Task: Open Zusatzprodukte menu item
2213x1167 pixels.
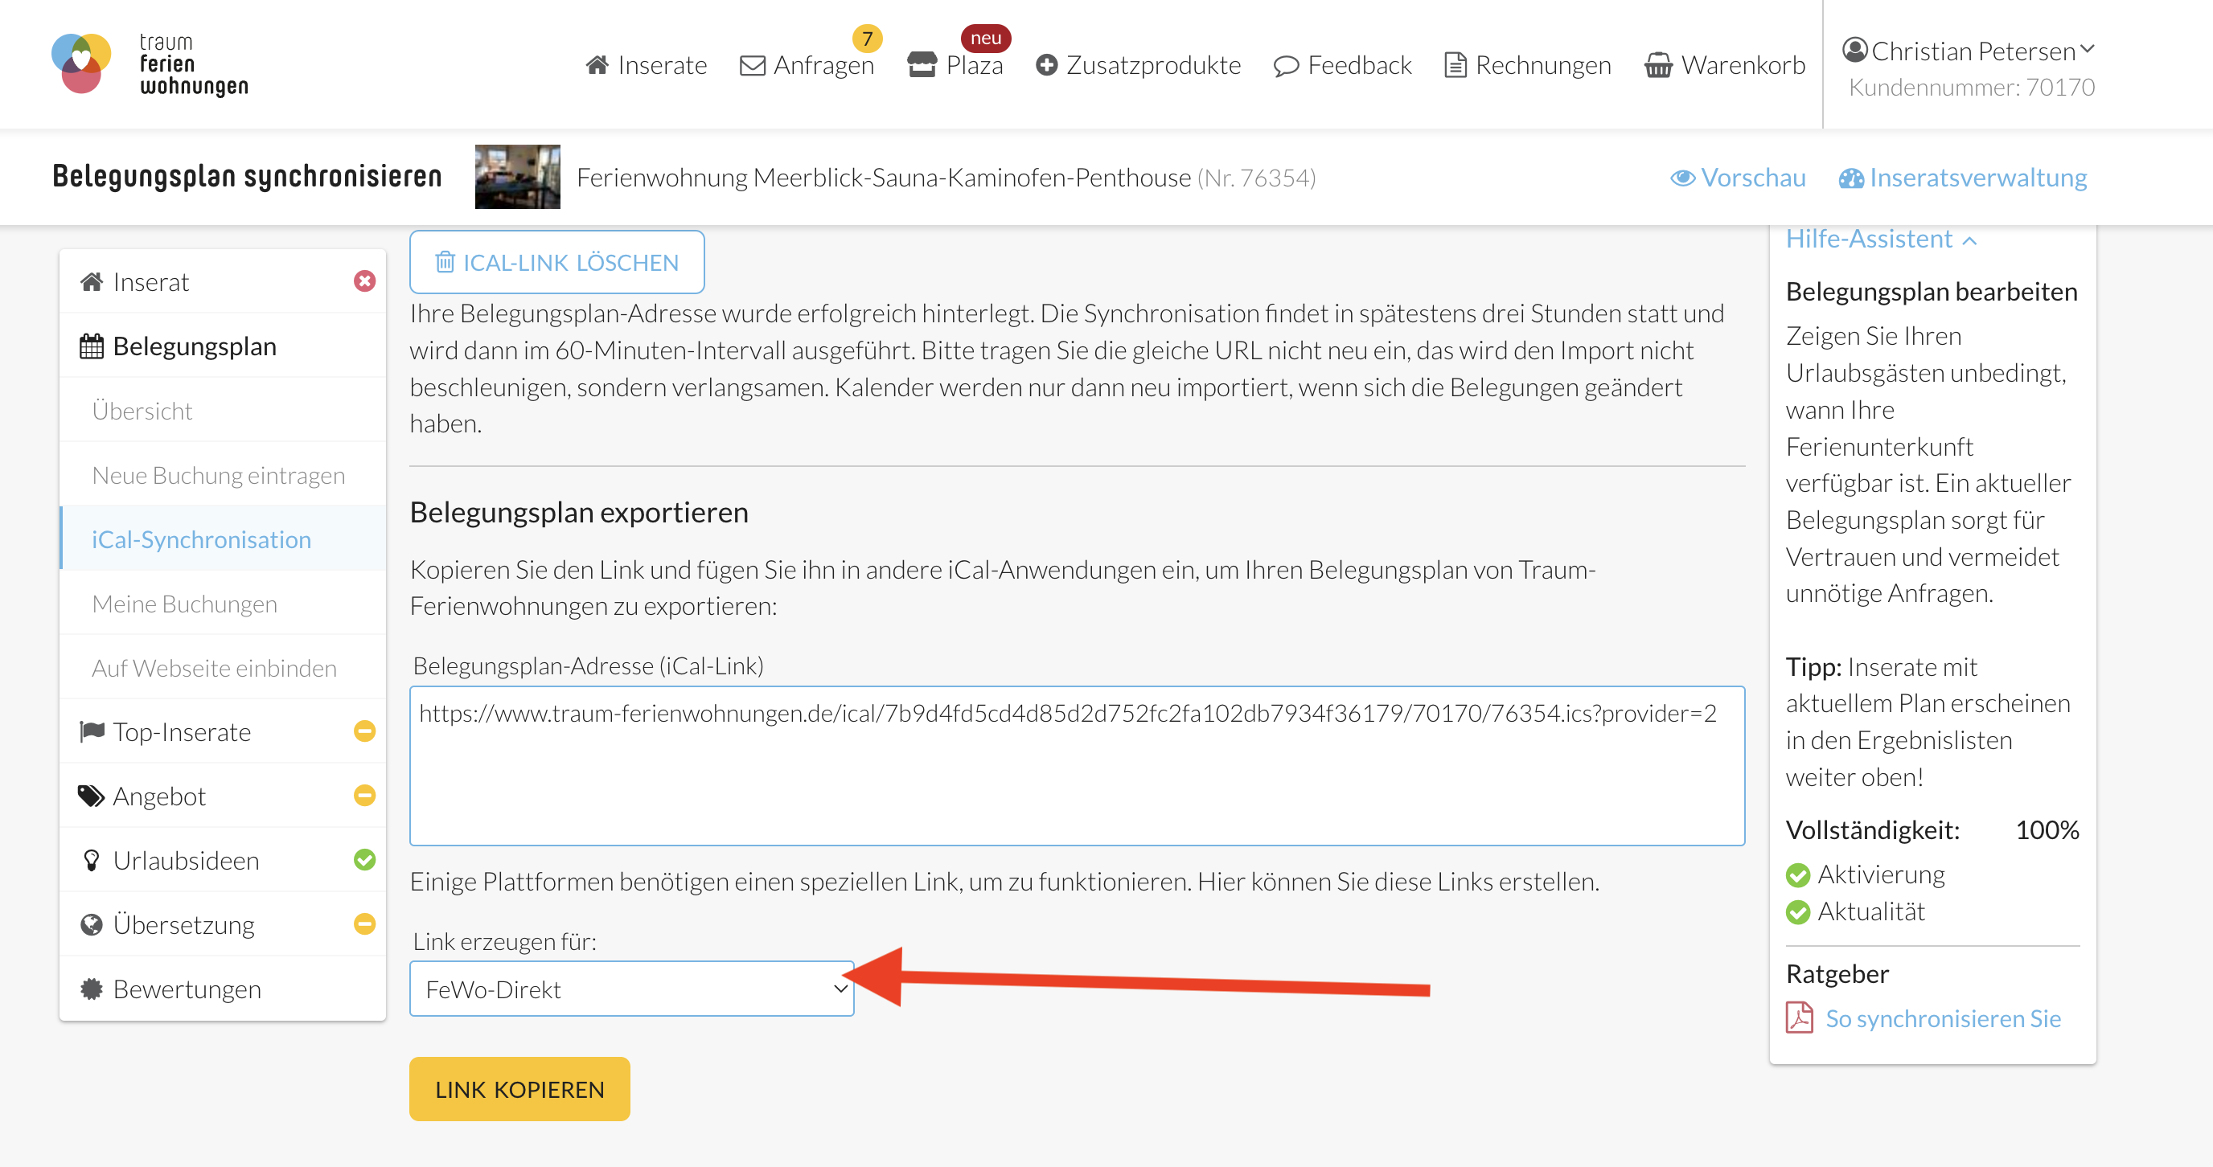Action: point(1139,65)
